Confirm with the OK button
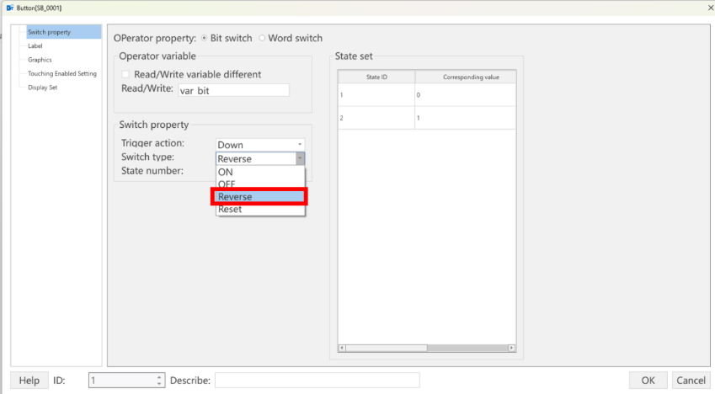Image resolution: width=715 pixels, height=394 pixels. tap(648, 381)
